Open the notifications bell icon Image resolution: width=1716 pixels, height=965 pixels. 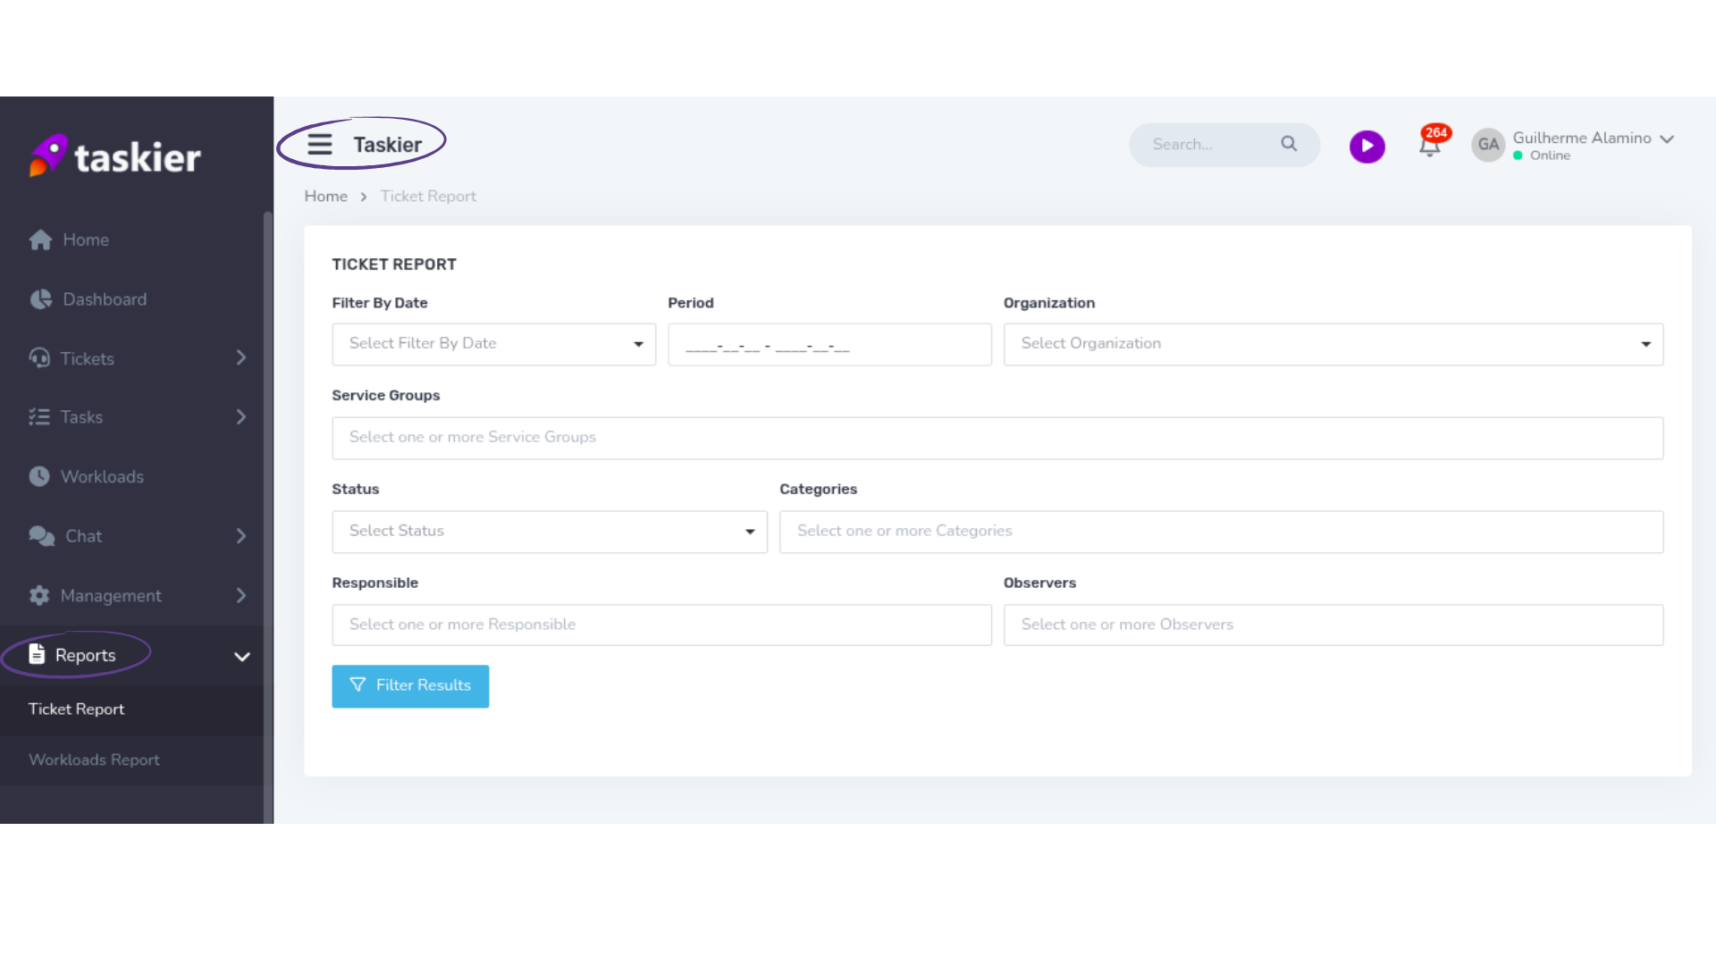coord(1429,146)
